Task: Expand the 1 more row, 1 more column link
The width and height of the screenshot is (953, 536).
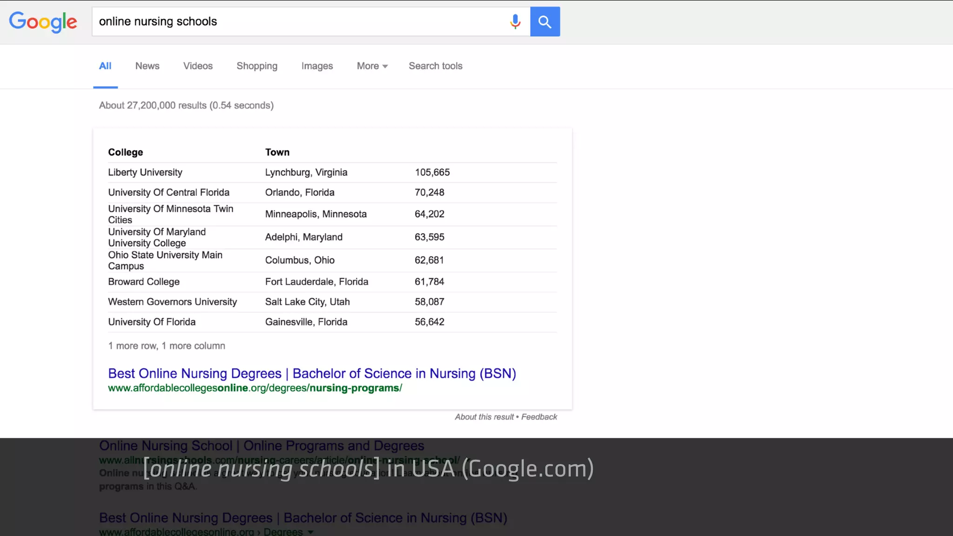Action: (167, 346)
